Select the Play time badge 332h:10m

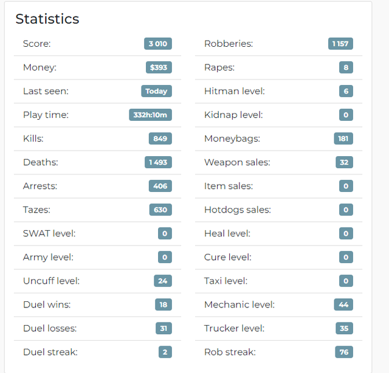coord(150,115)
